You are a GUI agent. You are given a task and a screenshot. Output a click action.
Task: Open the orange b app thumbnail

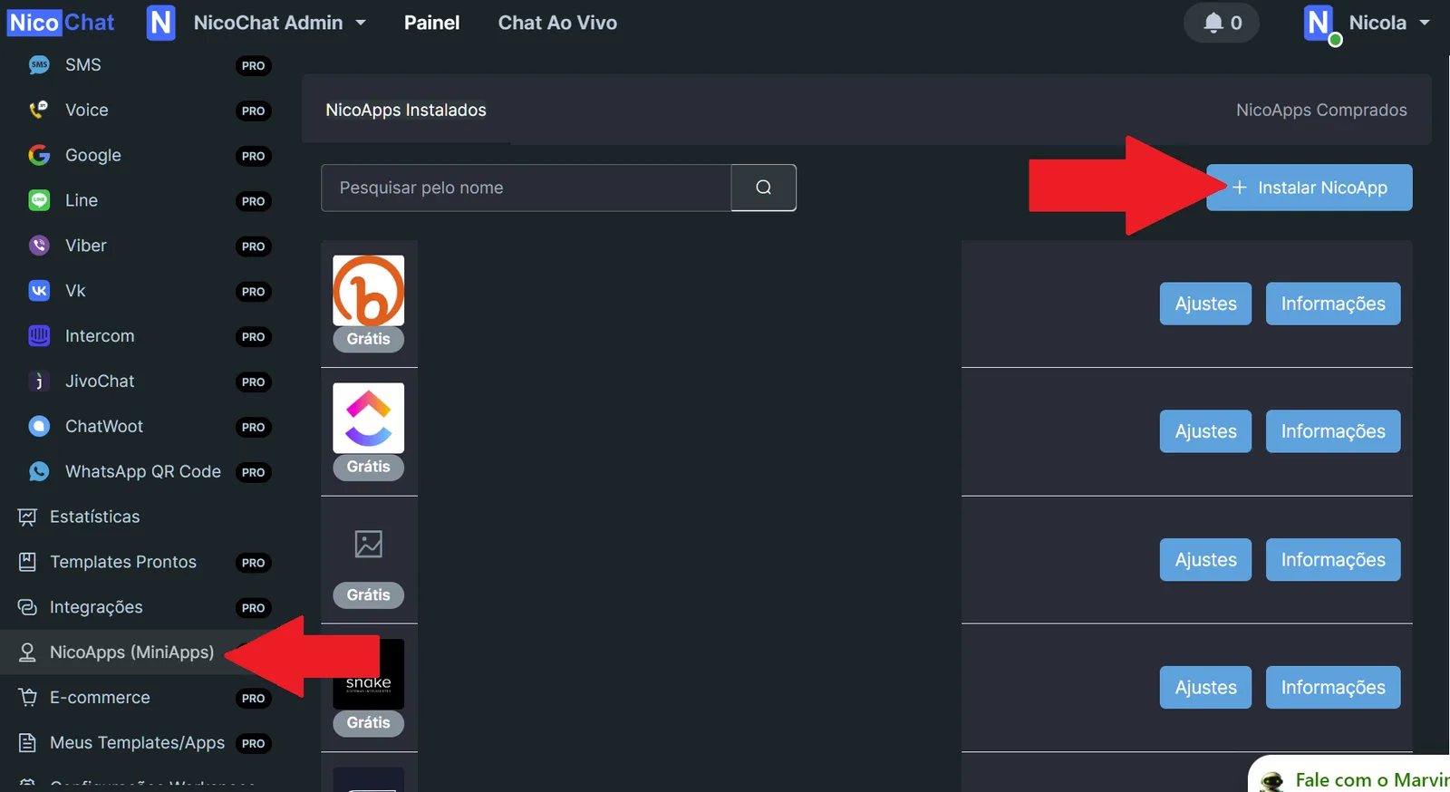coord(369,291)
